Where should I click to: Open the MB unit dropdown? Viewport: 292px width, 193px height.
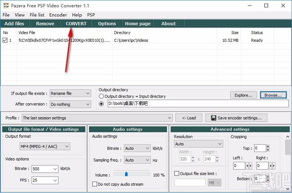[x=214, y=183]
